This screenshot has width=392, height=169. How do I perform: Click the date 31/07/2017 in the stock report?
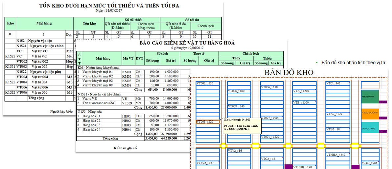(114, 10)
